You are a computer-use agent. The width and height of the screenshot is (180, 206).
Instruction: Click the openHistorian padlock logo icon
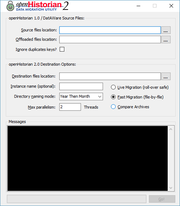[10, 6]
